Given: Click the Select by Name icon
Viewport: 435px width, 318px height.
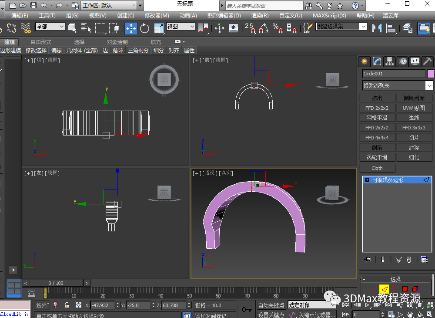Looking at the screenshot, I should click(x=86, y=28).
